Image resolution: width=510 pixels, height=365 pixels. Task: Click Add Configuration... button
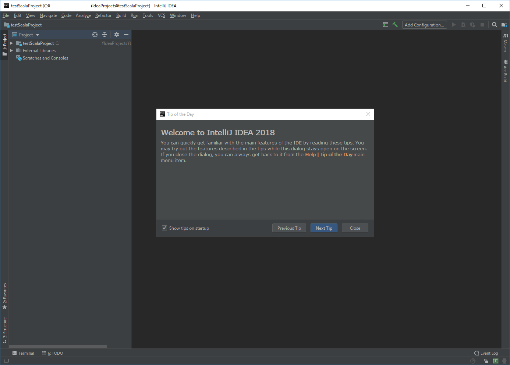coord(425,25)
